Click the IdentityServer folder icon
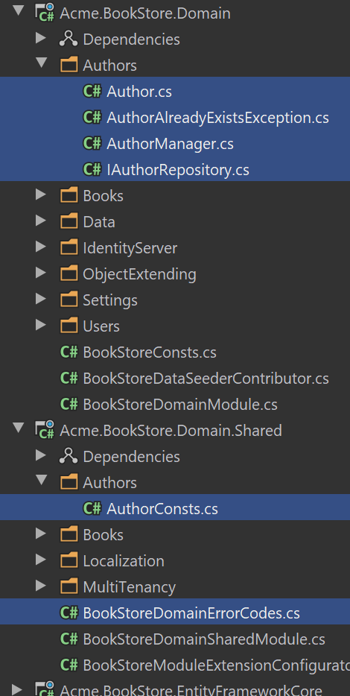This screenshot has height=696, width=350. tap(69, 247)
